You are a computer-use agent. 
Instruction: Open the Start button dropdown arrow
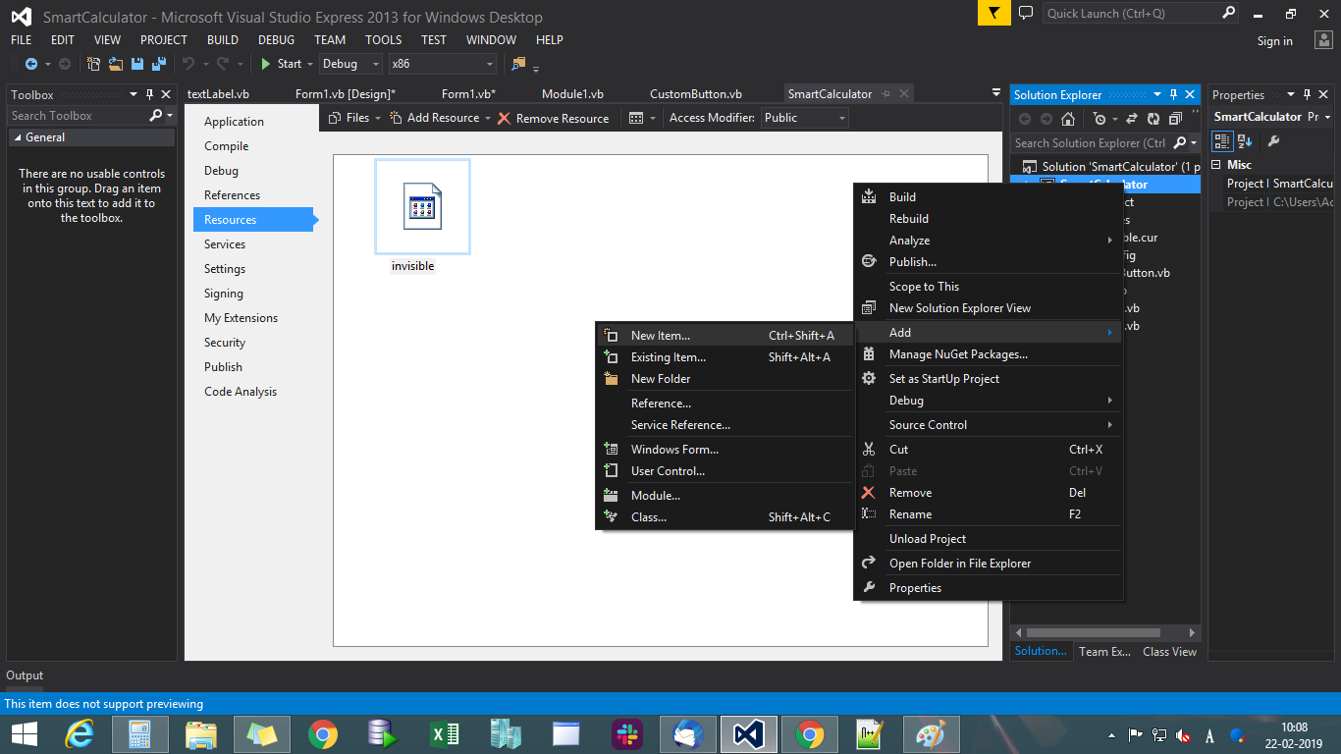pos(310,64)
